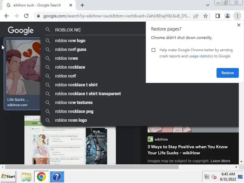Open the tab search dropdown chevron
This screenshot has height=183, width=244.
click(208, 5)
